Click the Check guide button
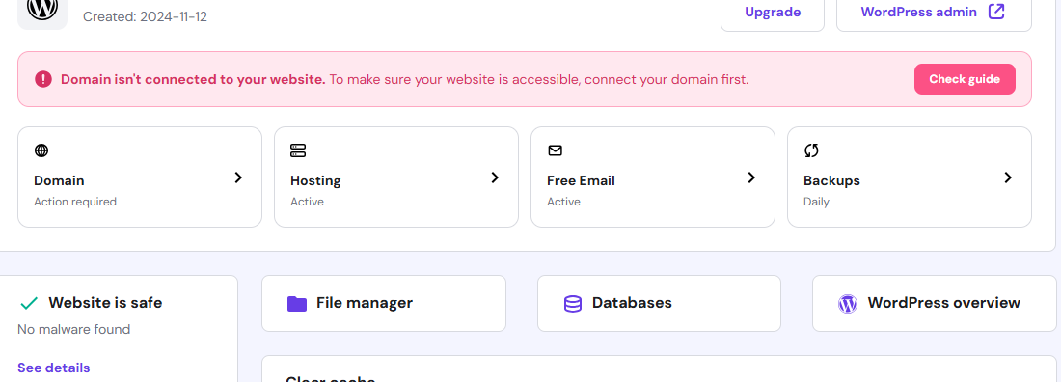This screenshot has height=382, width=1061. point(965,79)
